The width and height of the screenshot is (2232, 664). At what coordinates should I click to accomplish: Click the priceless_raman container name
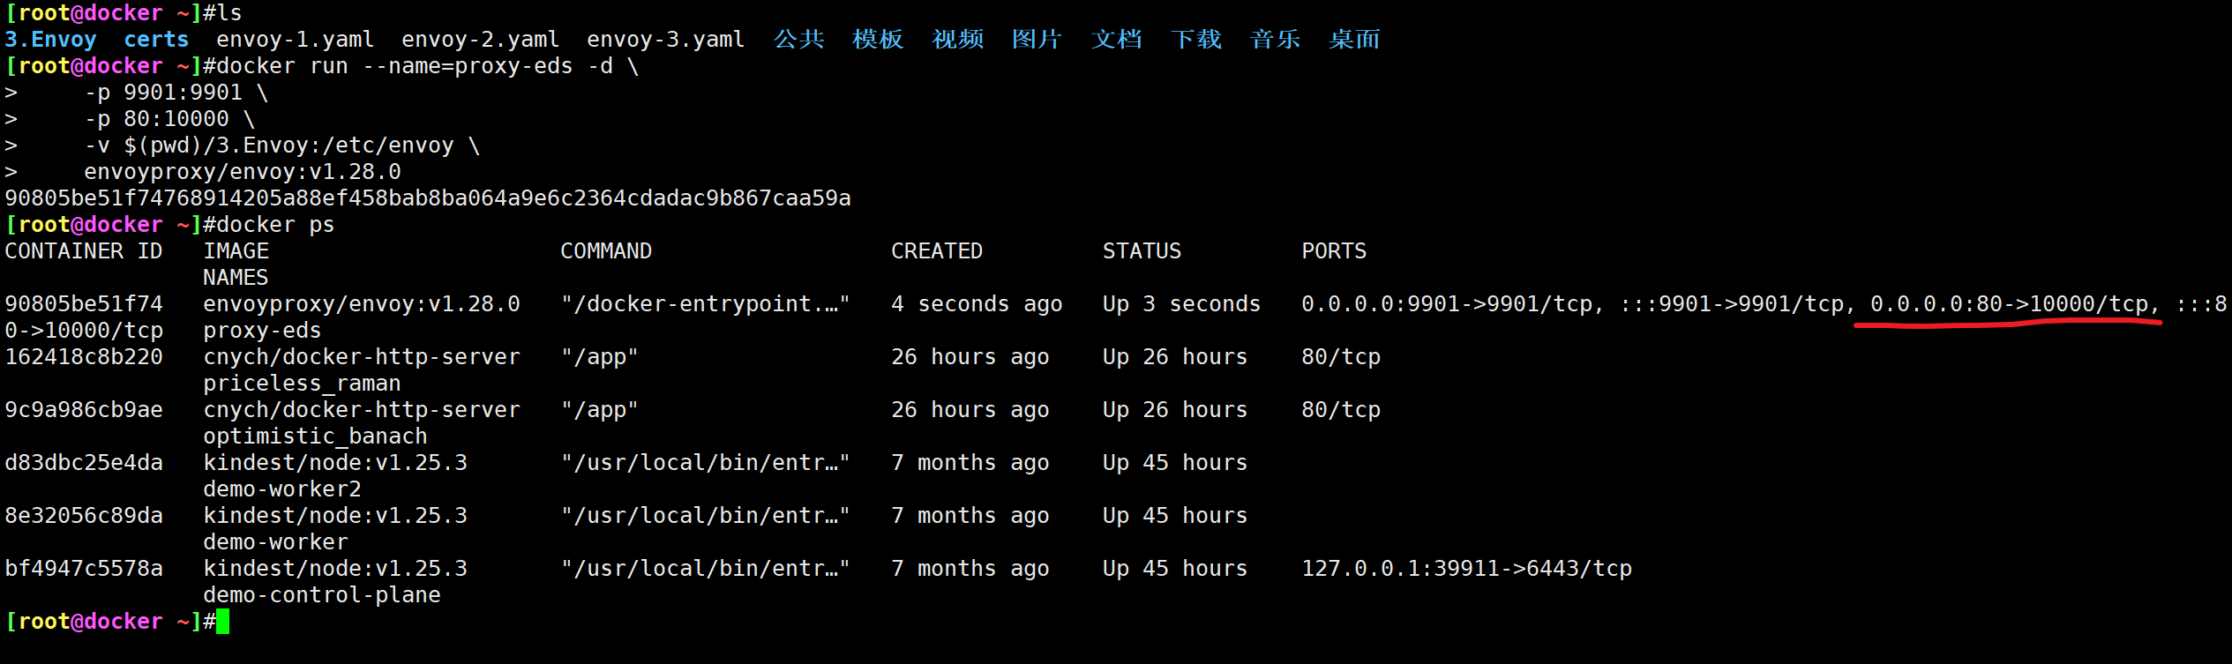tap(302, 384)
